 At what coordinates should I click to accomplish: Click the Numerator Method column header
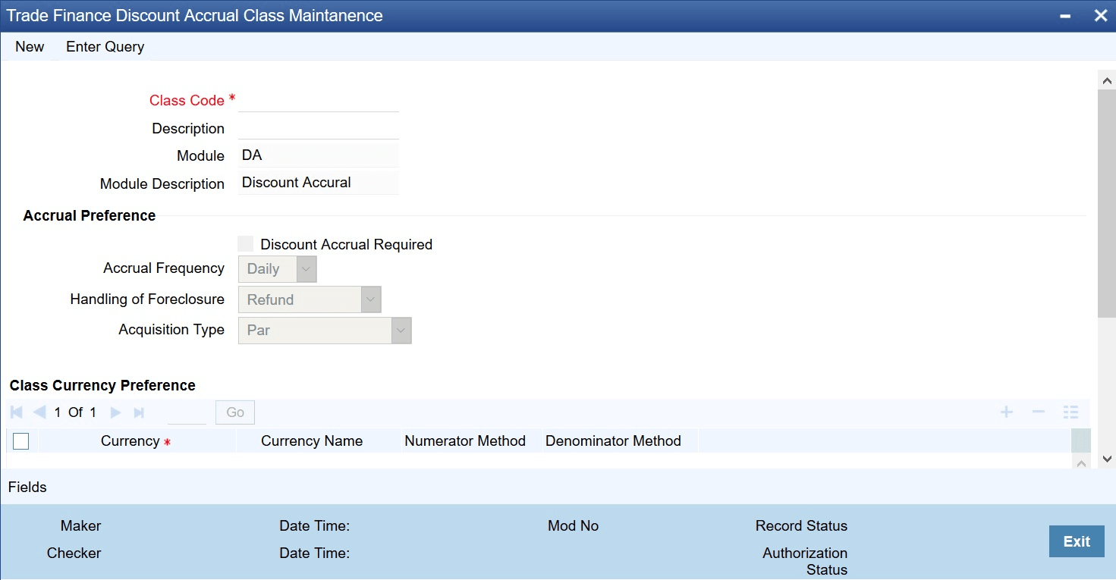(x=465, y=441)
